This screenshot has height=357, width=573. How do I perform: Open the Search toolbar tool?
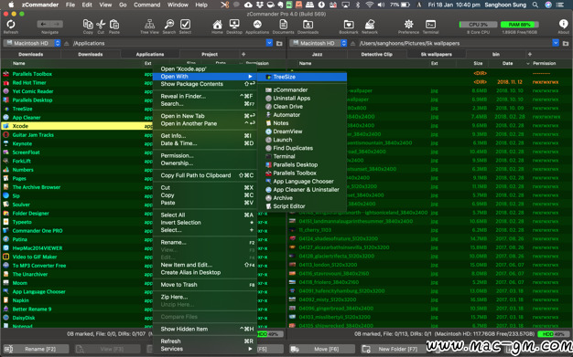[169, 25]
